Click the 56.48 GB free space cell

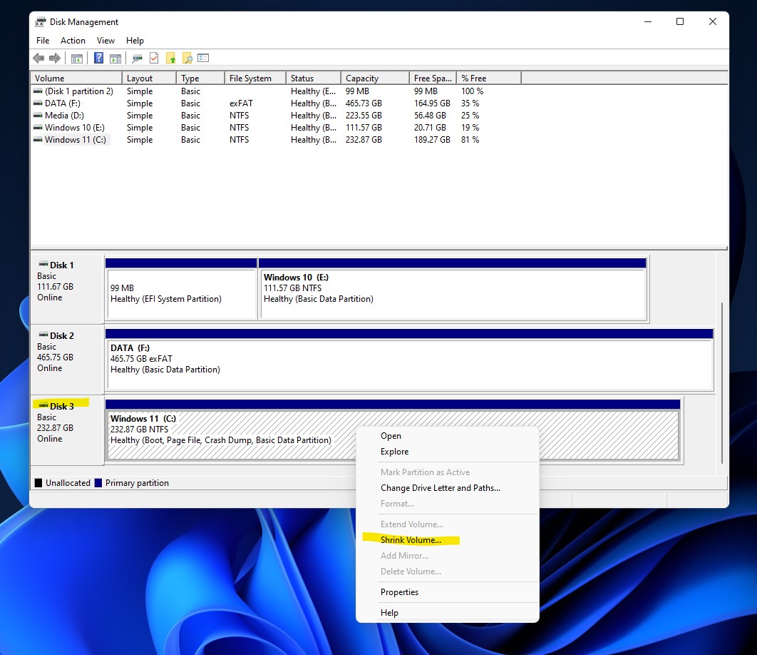coord(430,116)
